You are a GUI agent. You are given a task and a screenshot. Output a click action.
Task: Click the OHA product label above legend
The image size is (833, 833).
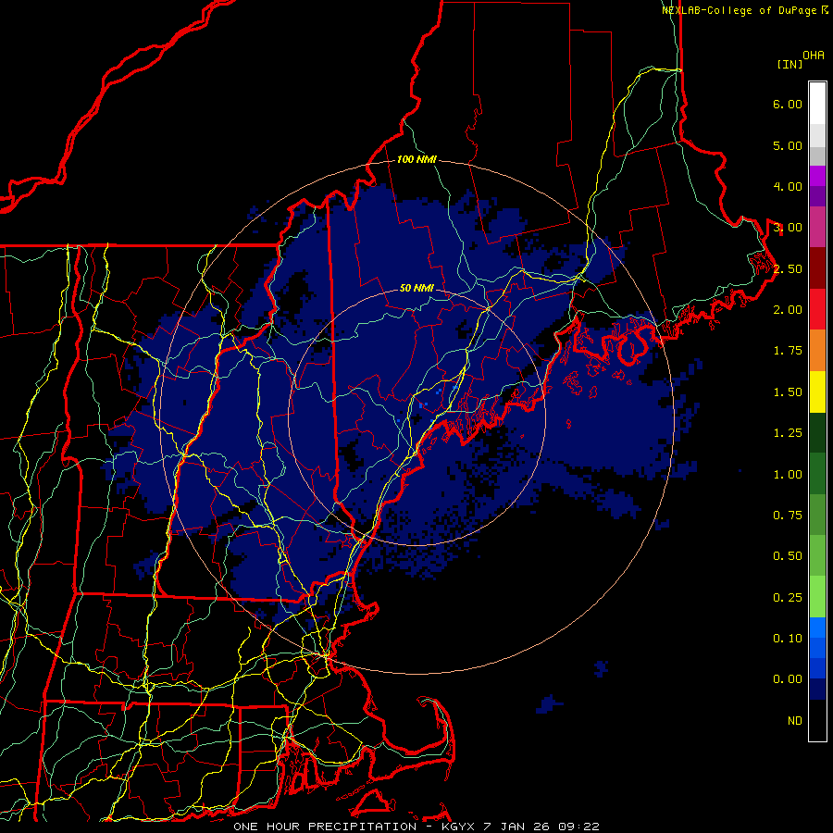(814, 56)
